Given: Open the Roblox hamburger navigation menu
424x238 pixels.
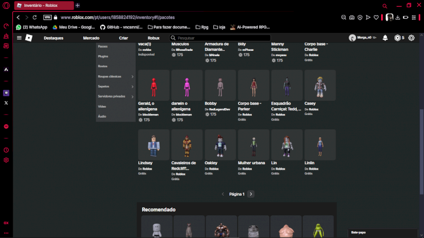Looking at the screenshot, I should tap(20, 38).
